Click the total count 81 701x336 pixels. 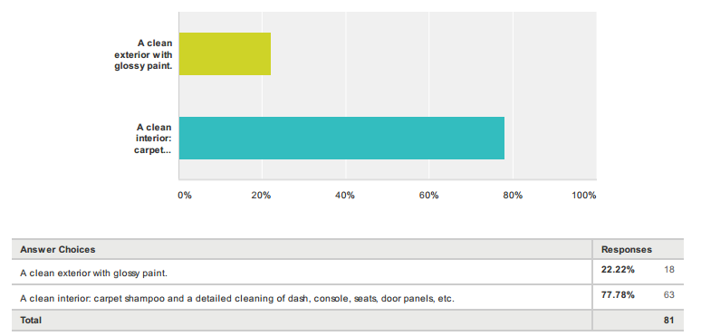668,320
